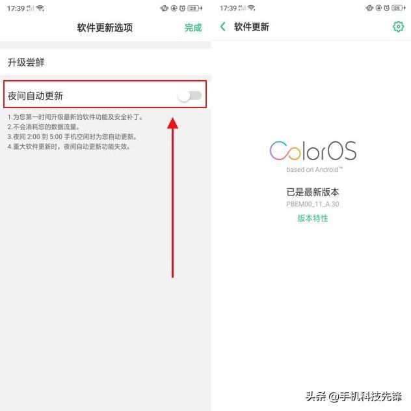Tap the battery indicator in left status bar
411x411 pixels.
pos(194,8)
